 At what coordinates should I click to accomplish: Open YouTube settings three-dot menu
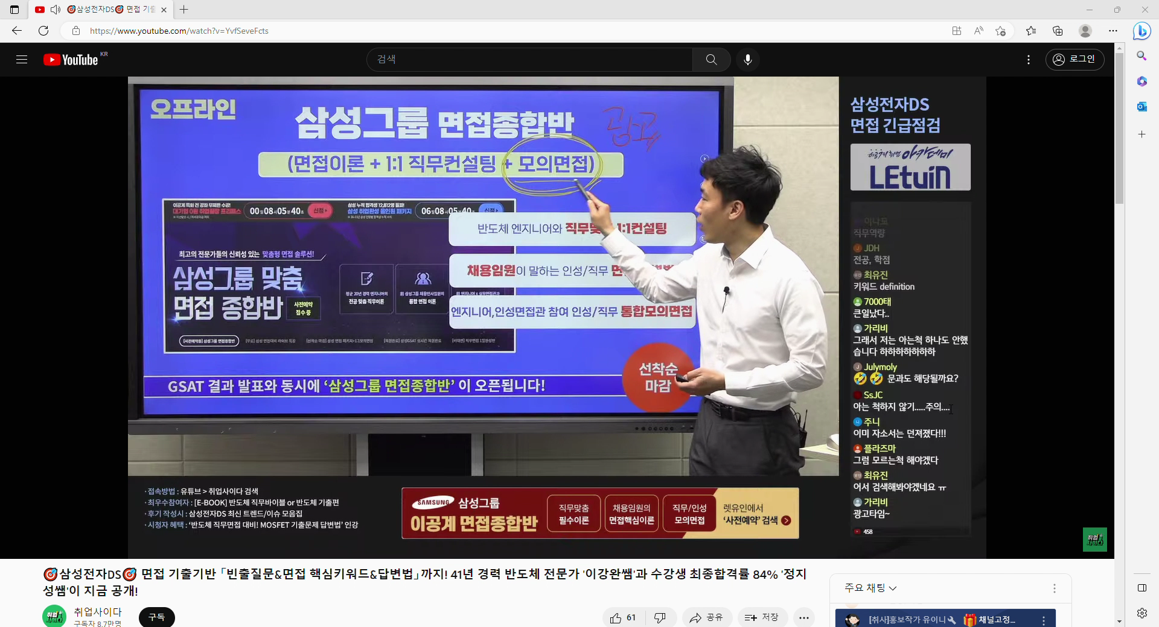click(1029, 60)
